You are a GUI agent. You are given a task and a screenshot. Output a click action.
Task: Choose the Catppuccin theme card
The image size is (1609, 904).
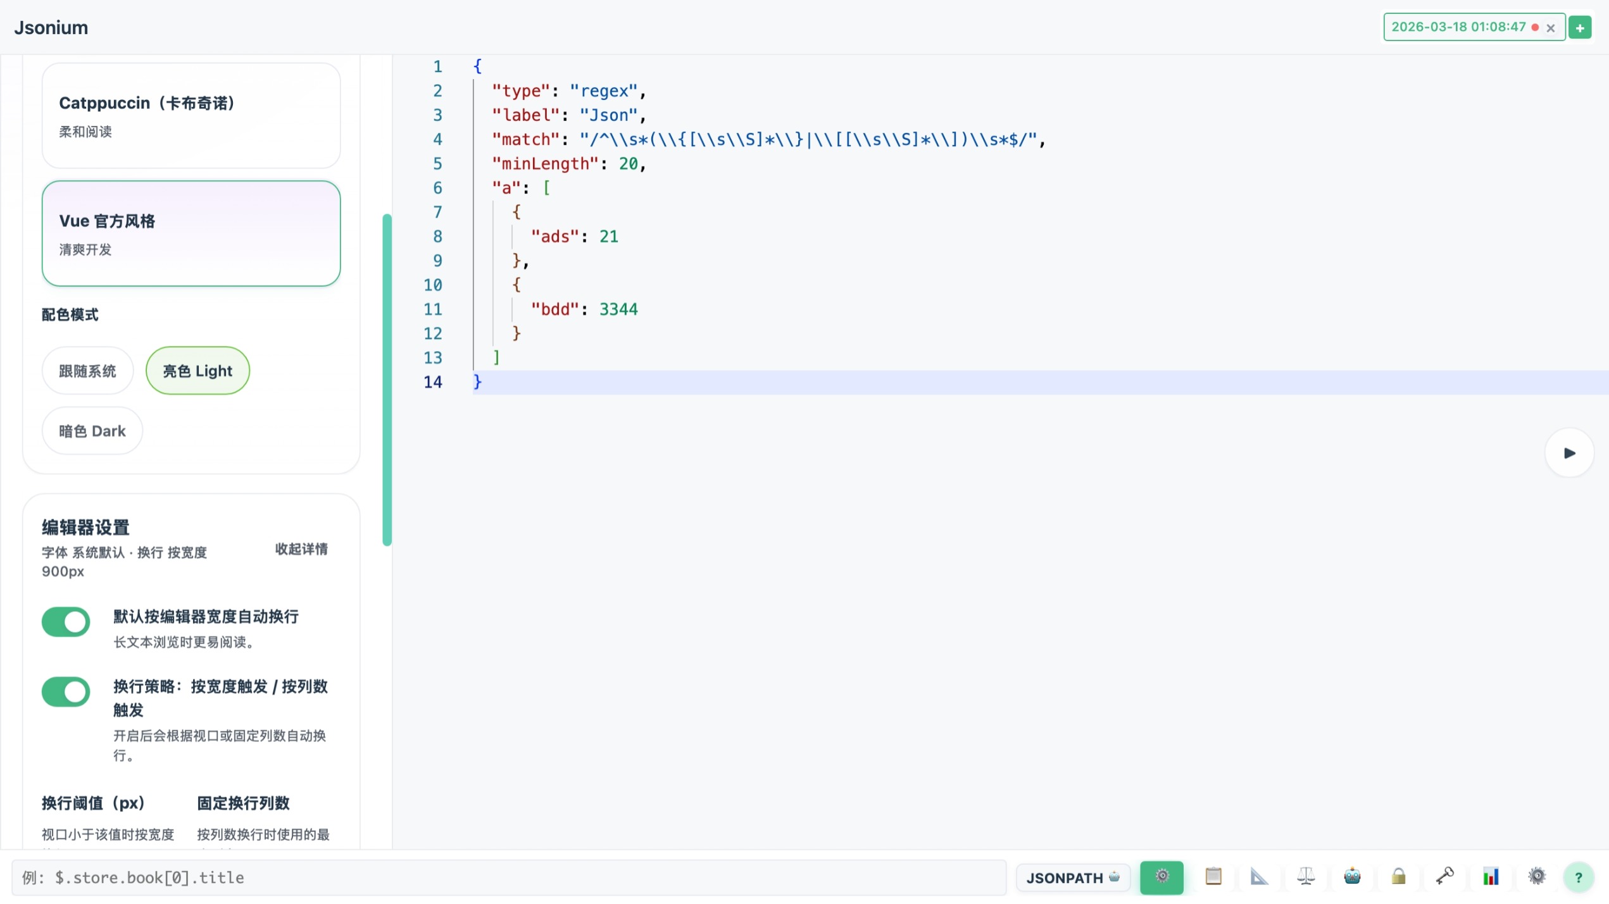pyautogui.click(x=191, y=115)
